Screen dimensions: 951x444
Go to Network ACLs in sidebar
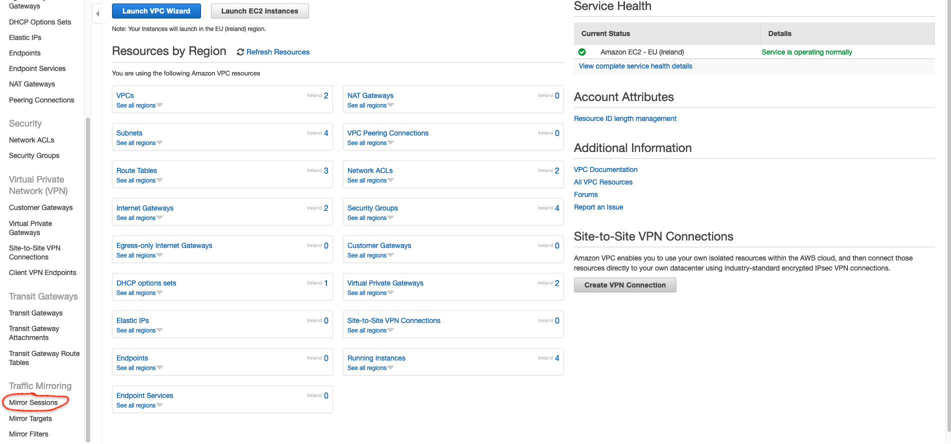pyautogui.click(x=31, y=140)
